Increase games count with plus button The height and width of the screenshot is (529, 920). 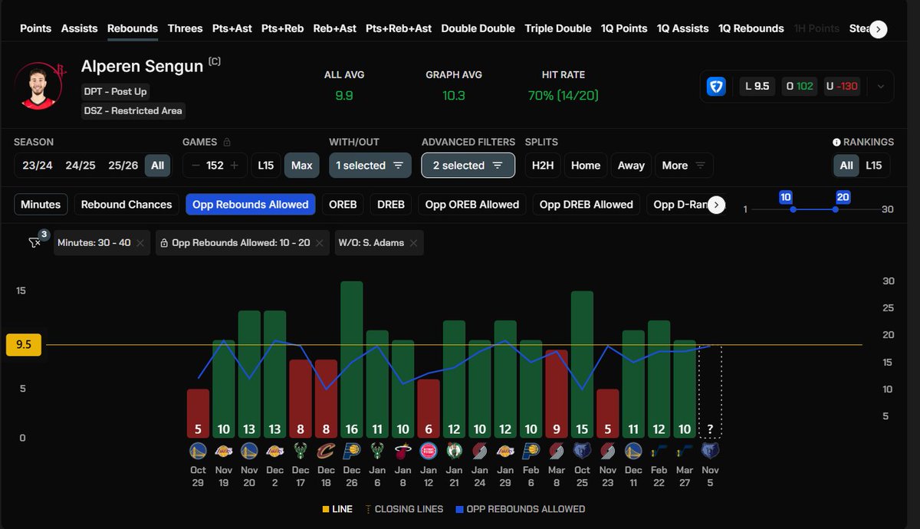(234, 166)
